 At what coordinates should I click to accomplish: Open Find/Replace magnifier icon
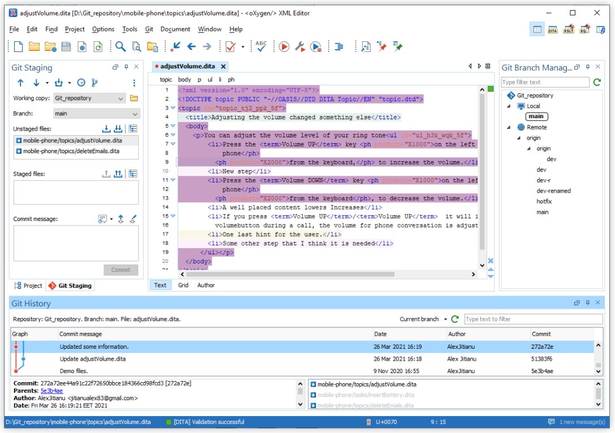coord(121,46)
